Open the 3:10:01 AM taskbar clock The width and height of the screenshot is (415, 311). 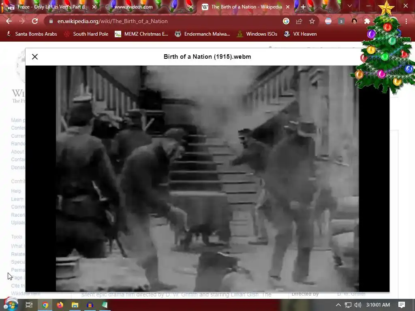[x=378, y=305]
